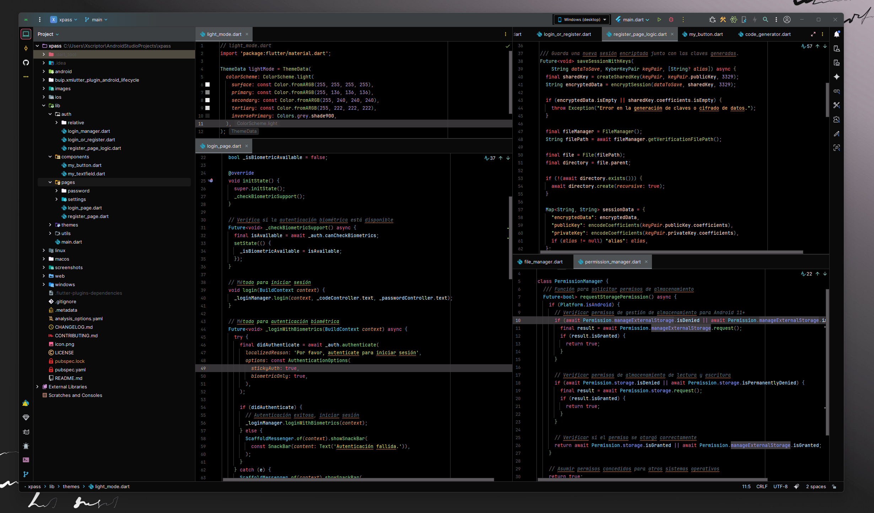Open the pubspec.yaml file in the project tree

pos(70,370)
